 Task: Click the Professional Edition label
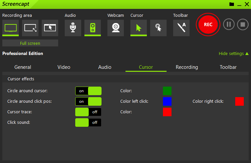click(23, 53)
